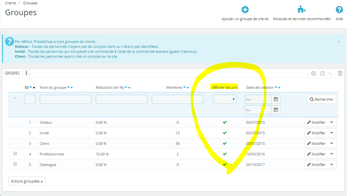
Task: Click the Au date input field
Action: (258, 110)
